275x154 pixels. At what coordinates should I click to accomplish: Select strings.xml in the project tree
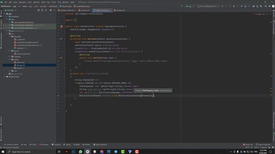[19, 65]
